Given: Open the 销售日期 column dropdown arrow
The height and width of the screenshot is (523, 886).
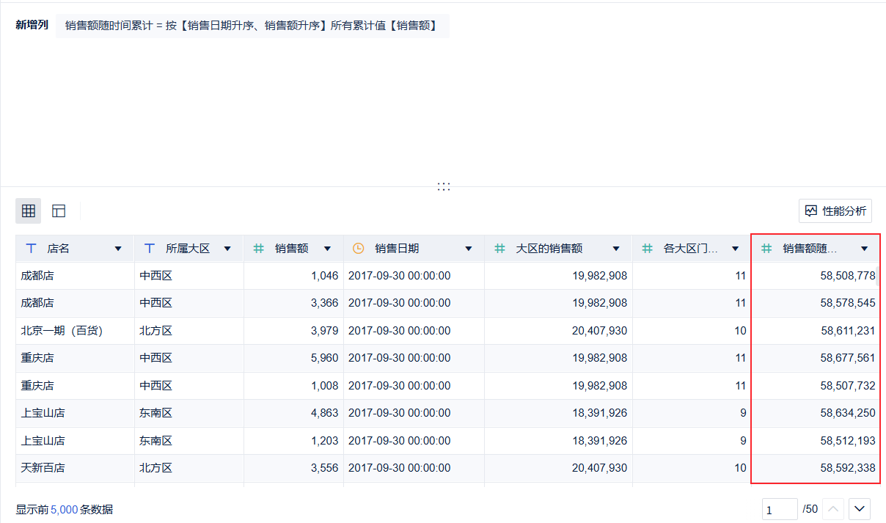Looking at the screenshot, I should pos(469,249).
